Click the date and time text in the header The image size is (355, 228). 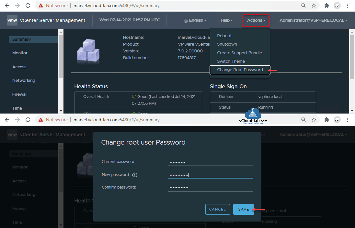pos(130,20)
